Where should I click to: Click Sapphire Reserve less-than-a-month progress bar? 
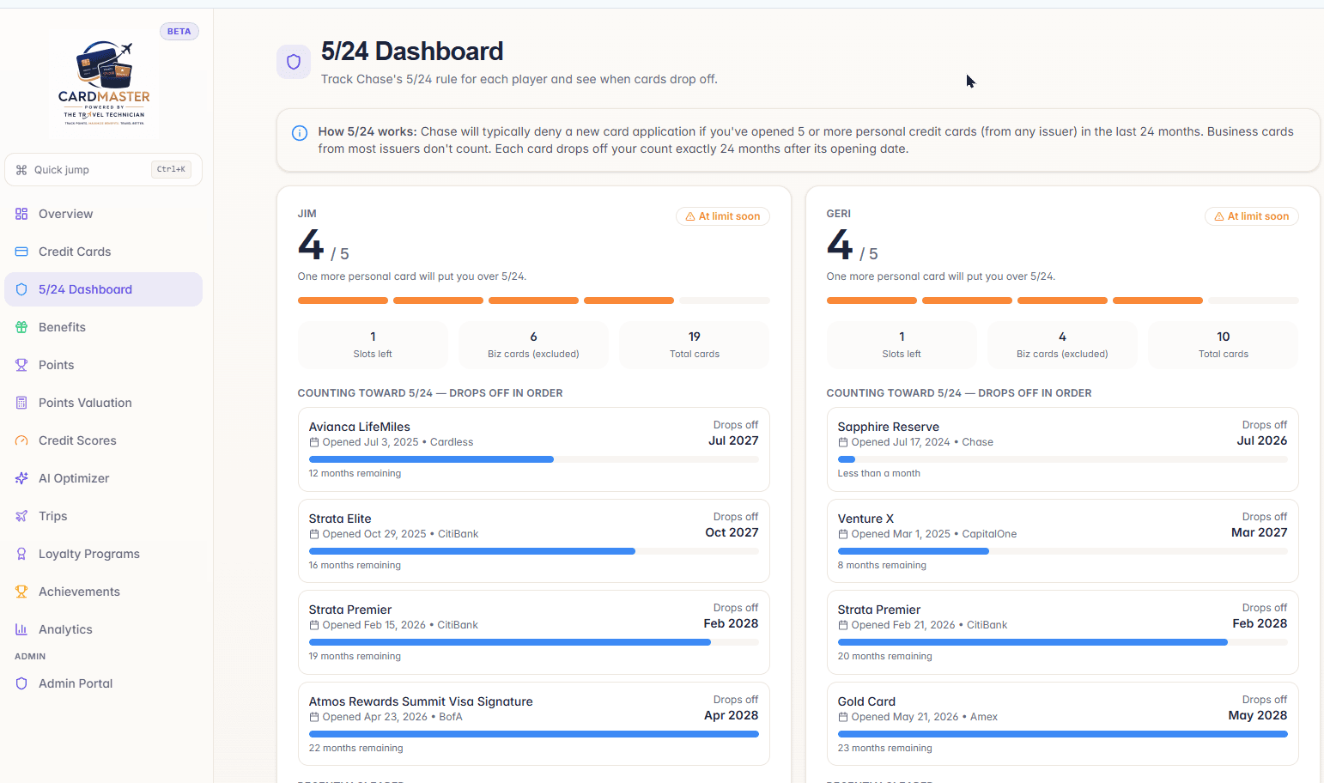click(1062, 459)
